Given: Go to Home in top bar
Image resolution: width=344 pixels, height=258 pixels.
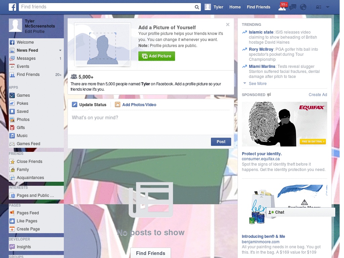Looking at the screenshot, I should (x=235, y=7).
